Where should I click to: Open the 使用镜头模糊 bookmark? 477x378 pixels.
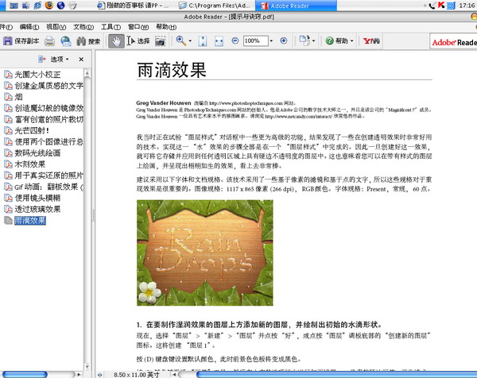click(37, 198)
